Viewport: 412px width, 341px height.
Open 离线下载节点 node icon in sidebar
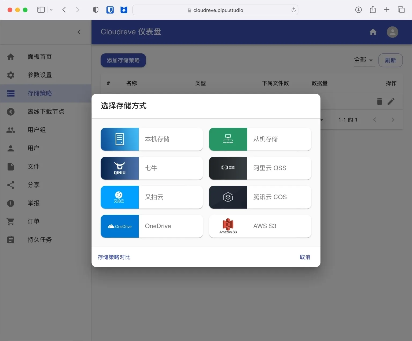pyautogui.click(x=11, y=112)
